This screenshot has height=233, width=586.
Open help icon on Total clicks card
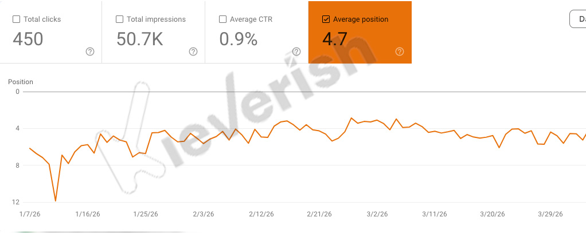(89, 52)
